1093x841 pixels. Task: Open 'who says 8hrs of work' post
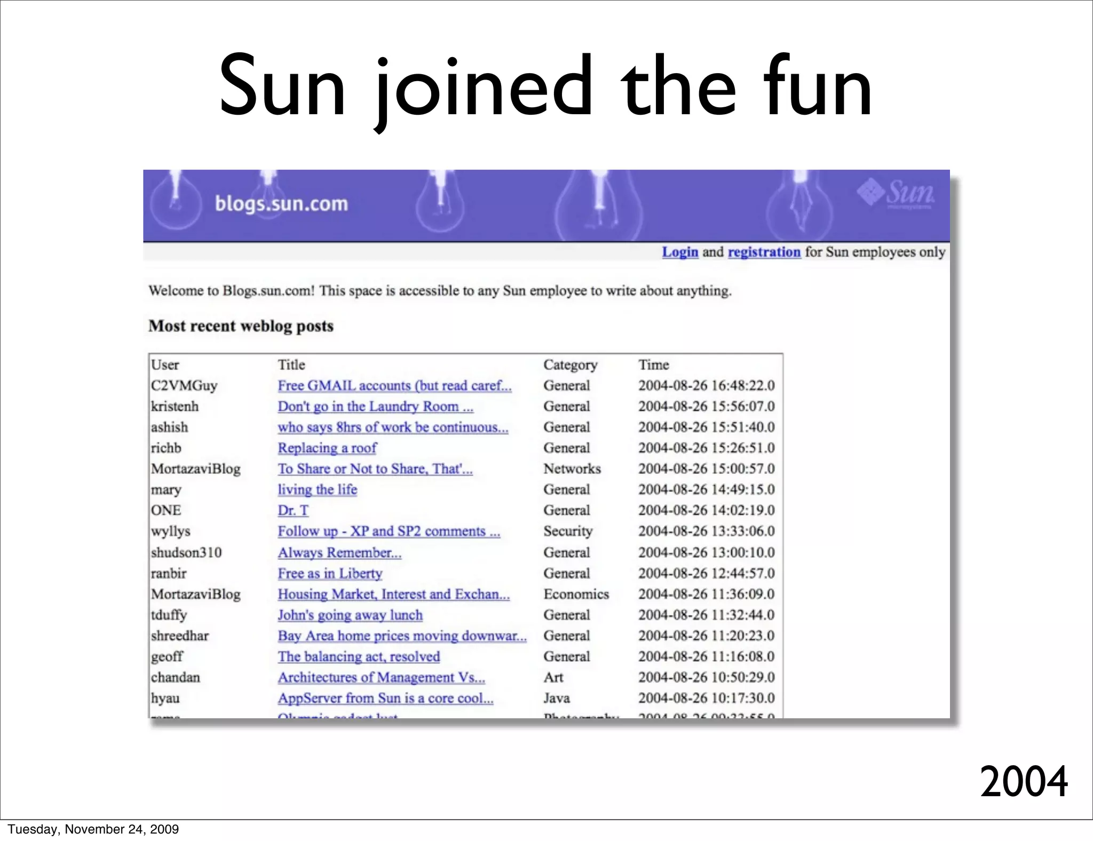[x=393, y=427]
